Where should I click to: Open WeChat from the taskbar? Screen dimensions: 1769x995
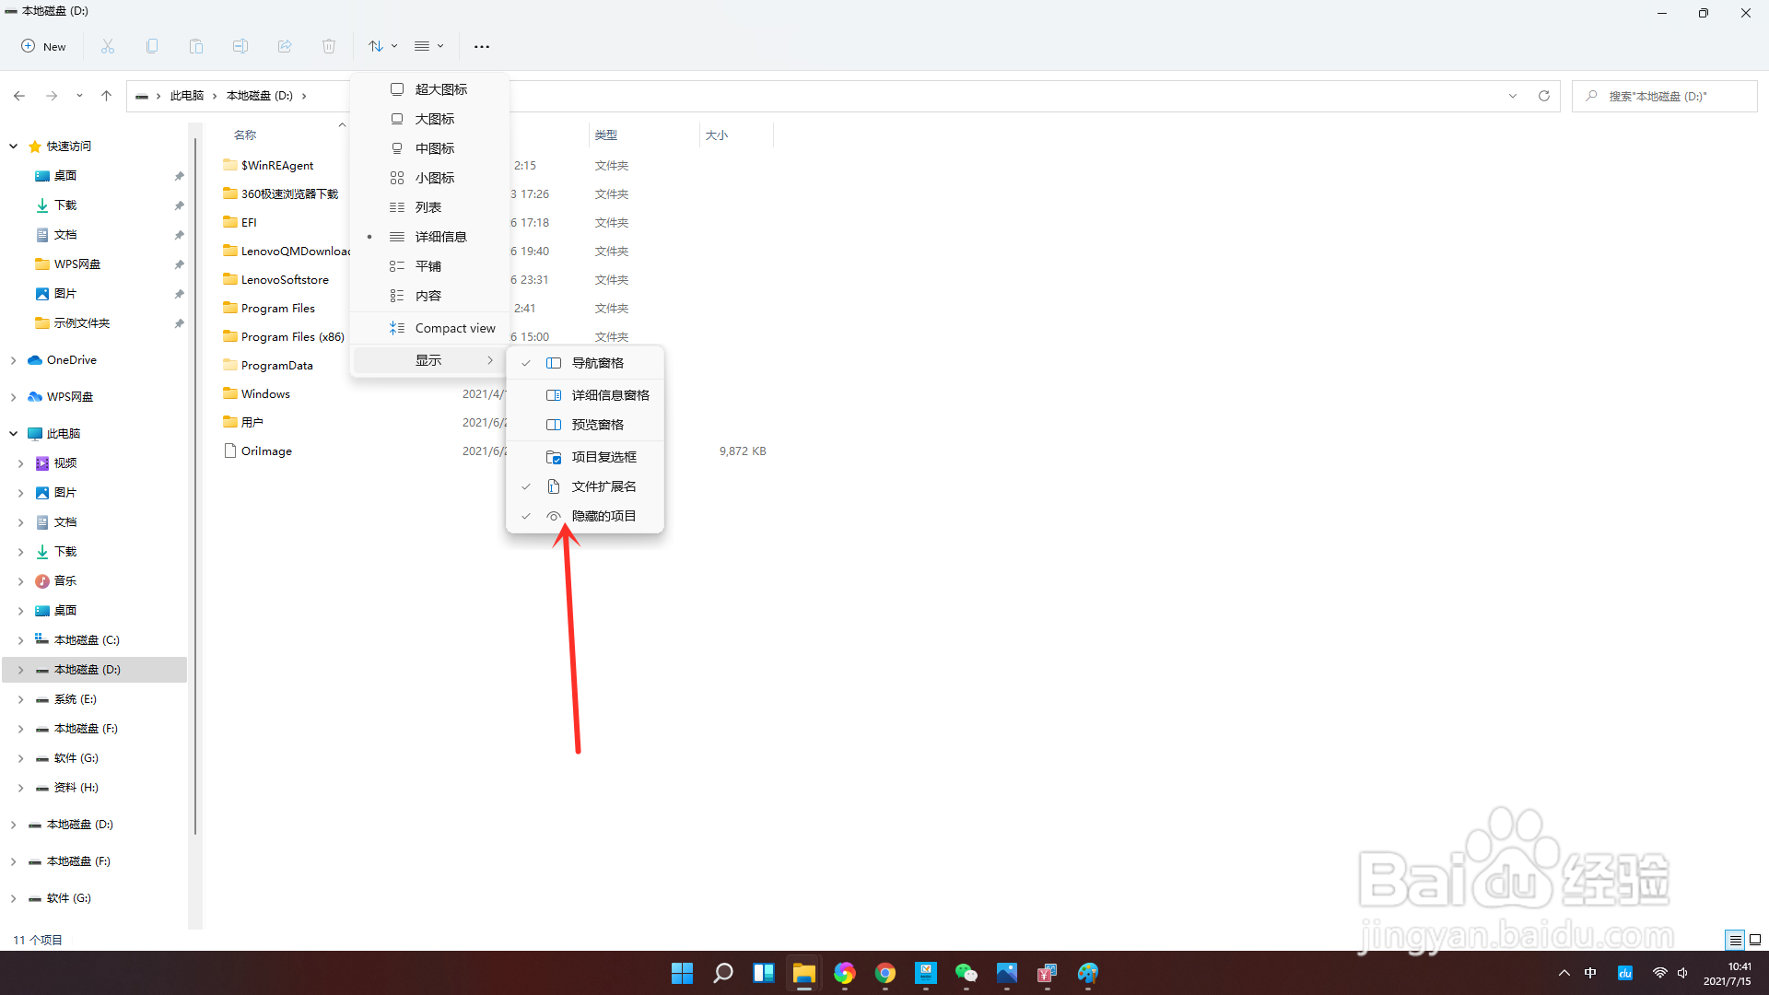pyautogui.click(x=966, y=973)
